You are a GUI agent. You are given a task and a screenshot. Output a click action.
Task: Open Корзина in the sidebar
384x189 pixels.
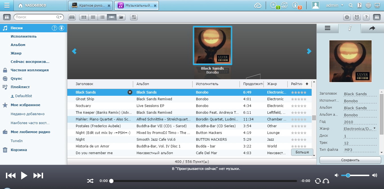point(19,150)
